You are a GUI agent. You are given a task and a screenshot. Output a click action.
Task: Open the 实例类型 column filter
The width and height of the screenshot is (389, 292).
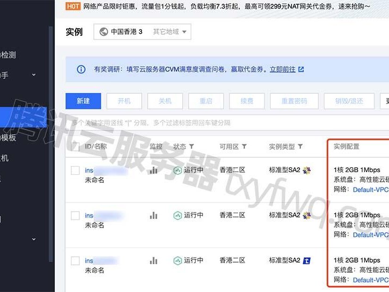pos(300,147)
